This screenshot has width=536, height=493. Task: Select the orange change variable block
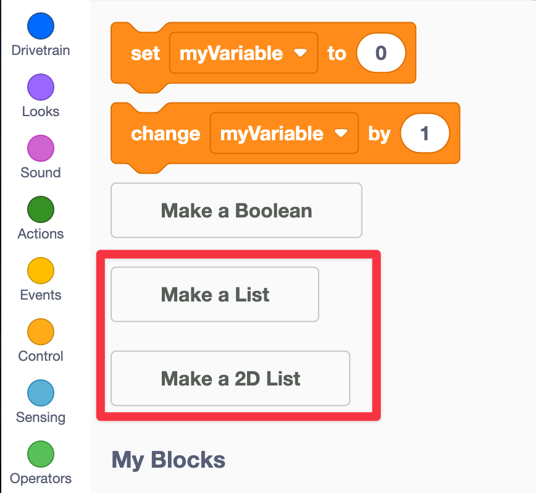165,134
